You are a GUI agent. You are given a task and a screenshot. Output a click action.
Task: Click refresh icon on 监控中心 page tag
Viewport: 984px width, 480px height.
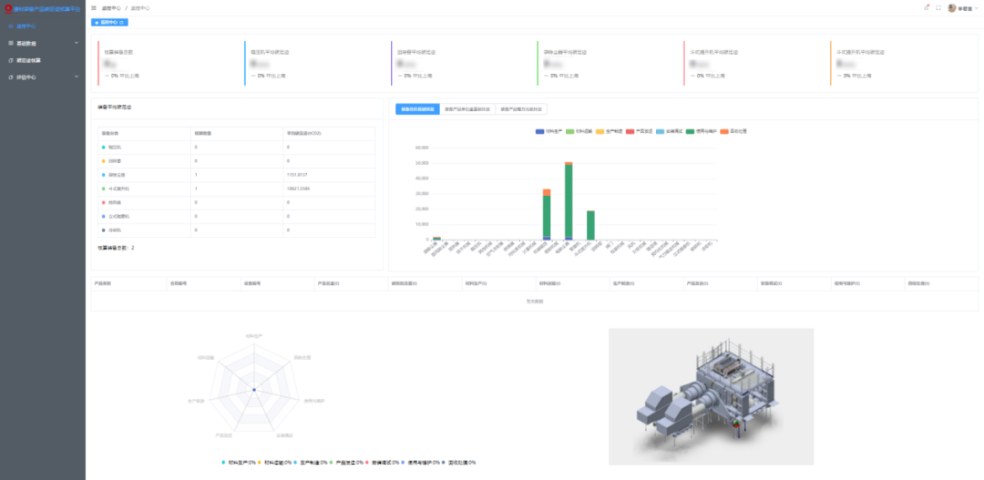click(x=123, y=22)
